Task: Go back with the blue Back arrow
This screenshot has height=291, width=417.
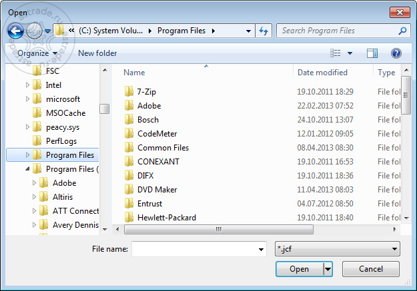Action: (15, 31)
